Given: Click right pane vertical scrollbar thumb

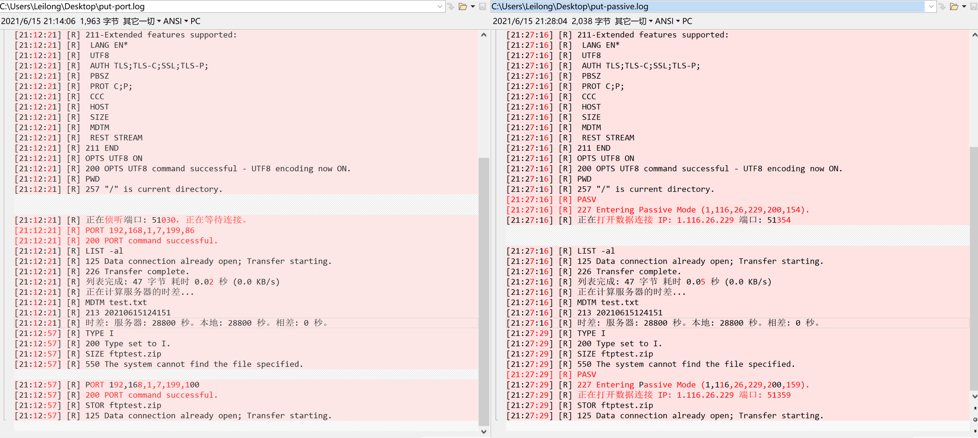Looking at the screenshot, I should pos(974,269).
